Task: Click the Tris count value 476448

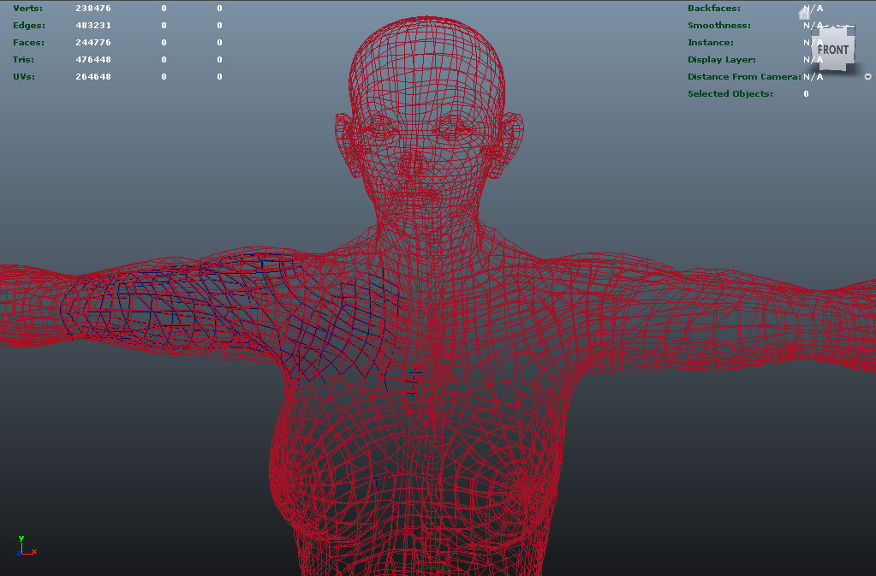Action: point(92,60)
